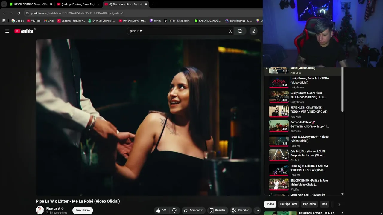Open the Pipe La W channel avatar
Screen dimensions: 383x215
coord(40,210)
